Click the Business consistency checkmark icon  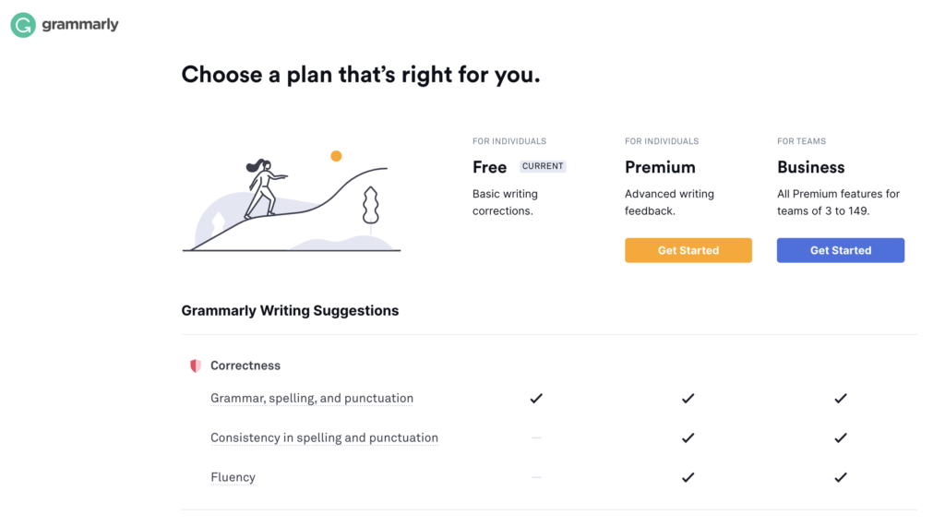841,437
